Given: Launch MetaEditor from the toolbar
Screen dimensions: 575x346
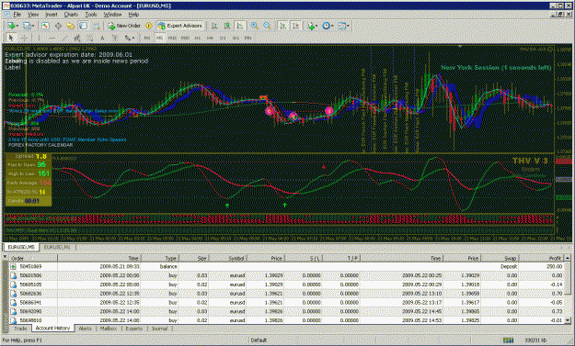Looking at the screenshot, I should pos(148,26).
